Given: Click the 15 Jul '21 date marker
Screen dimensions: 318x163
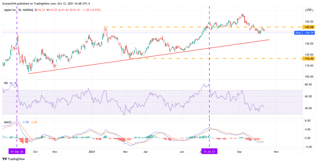Looking at the screenshot, I should pos(209,151).
